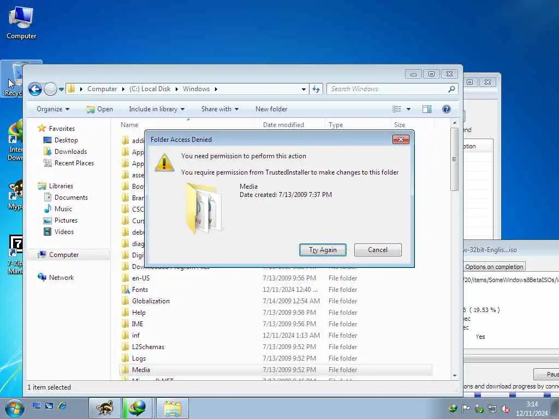Select the en-US folder
559x419 pixels.
point(141,278)
